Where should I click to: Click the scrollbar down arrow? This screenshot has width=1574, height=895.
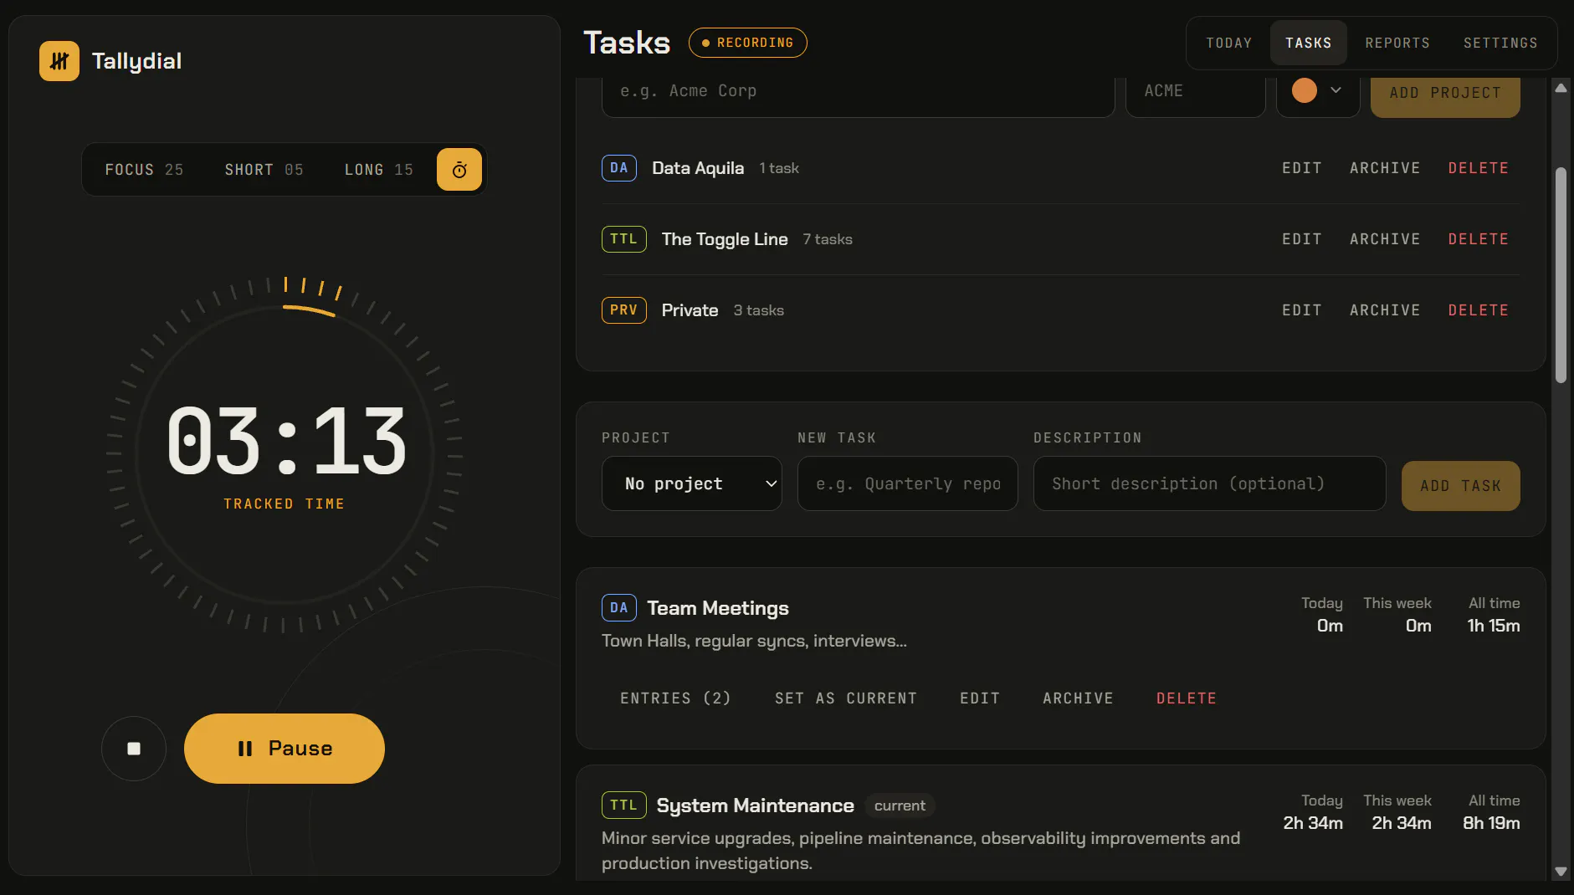coord(1561,872)
